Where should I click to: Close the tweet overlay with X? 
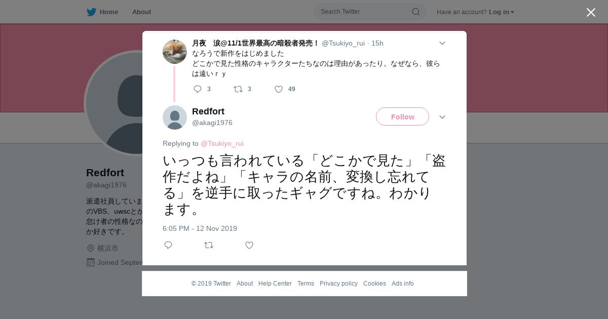click(x=591, y=12)
